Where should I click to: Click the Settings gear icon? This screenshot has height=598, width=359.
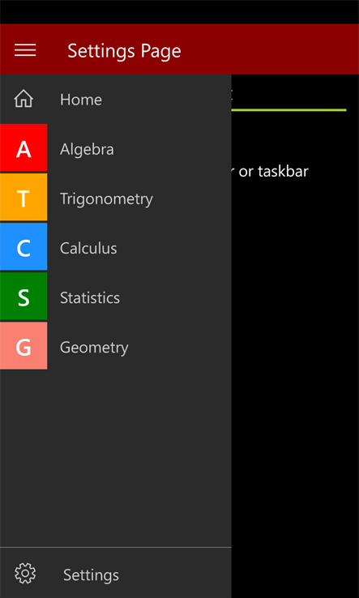coord(25,573)
